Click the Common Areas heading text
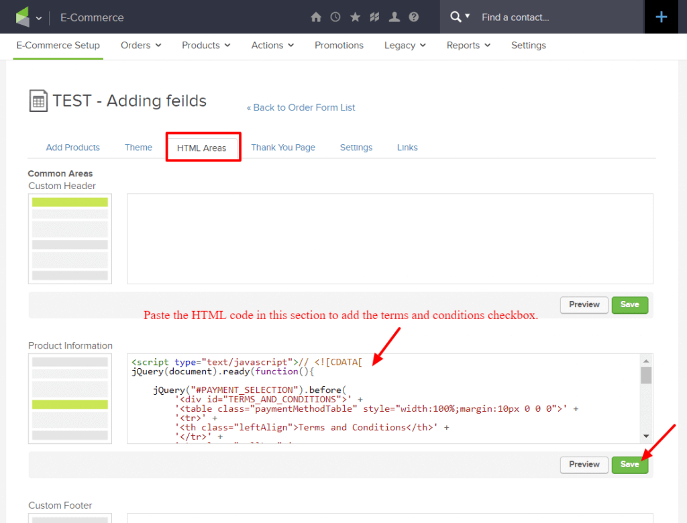 click(60, 174)
